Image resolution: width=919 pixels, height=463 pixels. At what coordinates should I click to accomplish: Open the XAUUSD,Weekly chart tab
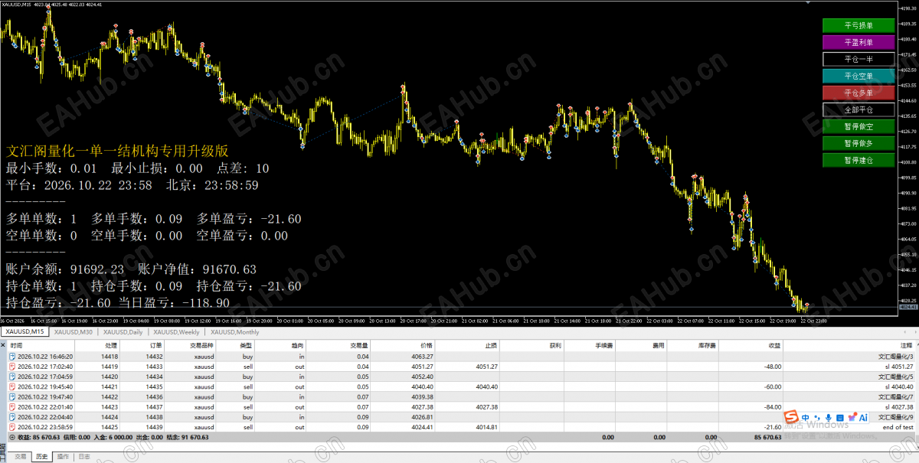(177, 332)
